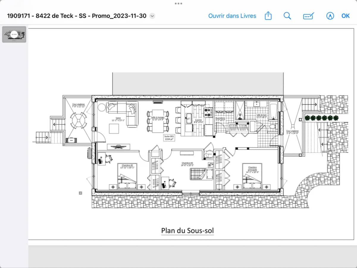This screenshot has width=357, height=268.
Task: Tap the Share icon in toolbar
Action: click(268, 16)
